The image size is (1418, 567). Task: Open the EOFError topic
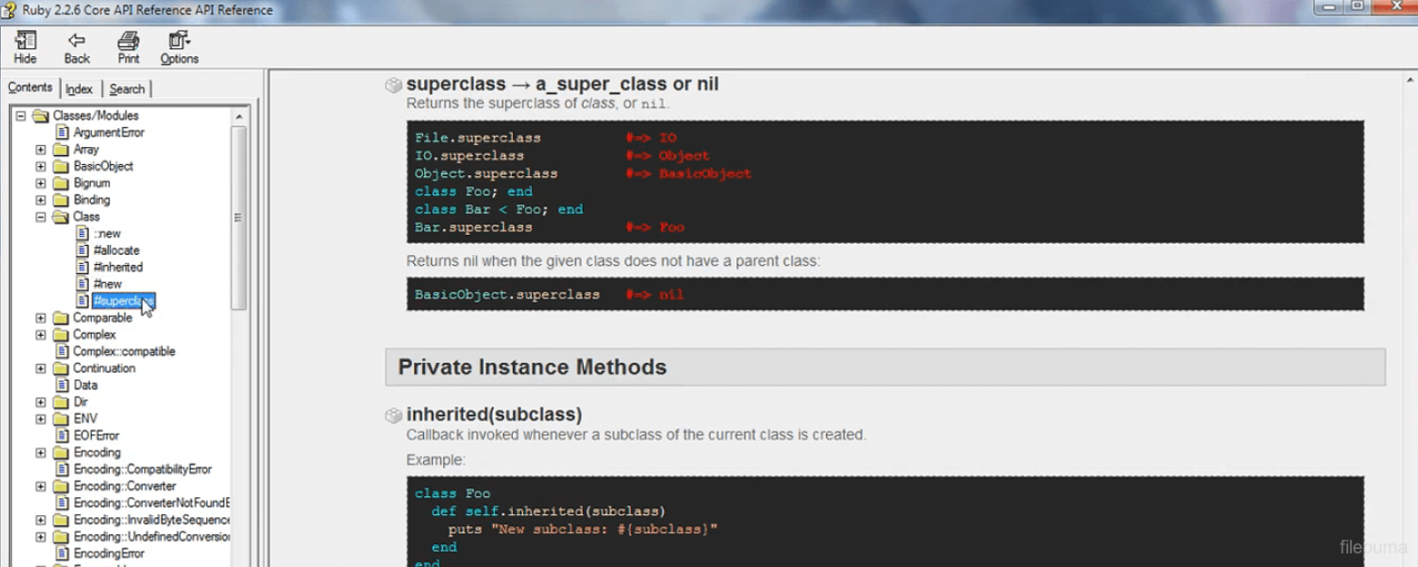coord(96,436)
